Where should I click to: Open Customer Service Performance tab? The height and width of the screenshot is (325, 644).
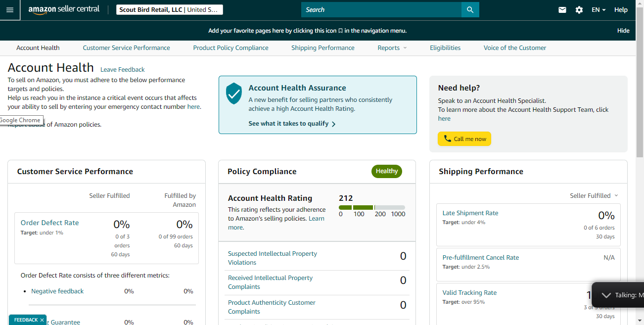[126, 48]
